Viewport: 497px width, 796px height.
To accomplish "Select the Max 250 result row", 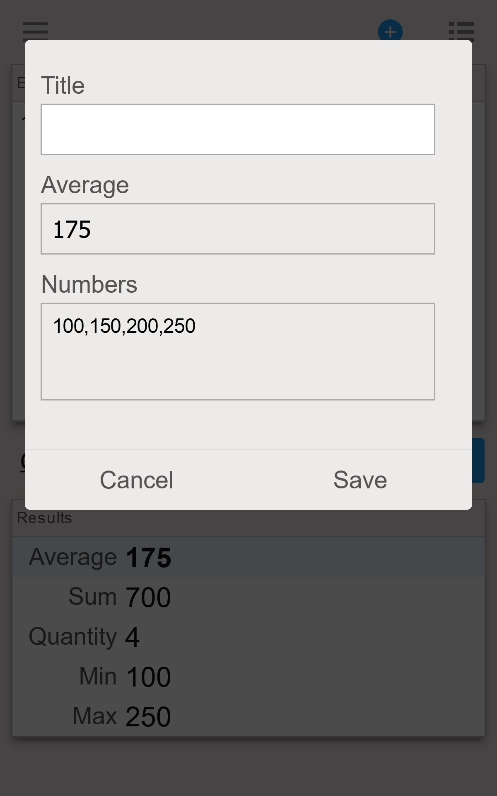I will [248, 716].
